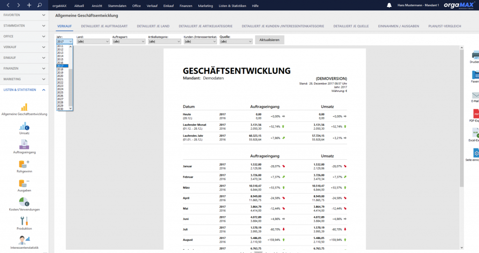Switch to Detailliert je Quelle tab

[351, 26]
